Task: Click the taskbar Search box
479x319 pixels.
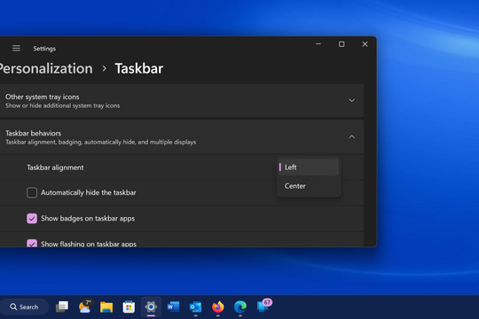Action: pyautogui.click(x=25, y=307)
